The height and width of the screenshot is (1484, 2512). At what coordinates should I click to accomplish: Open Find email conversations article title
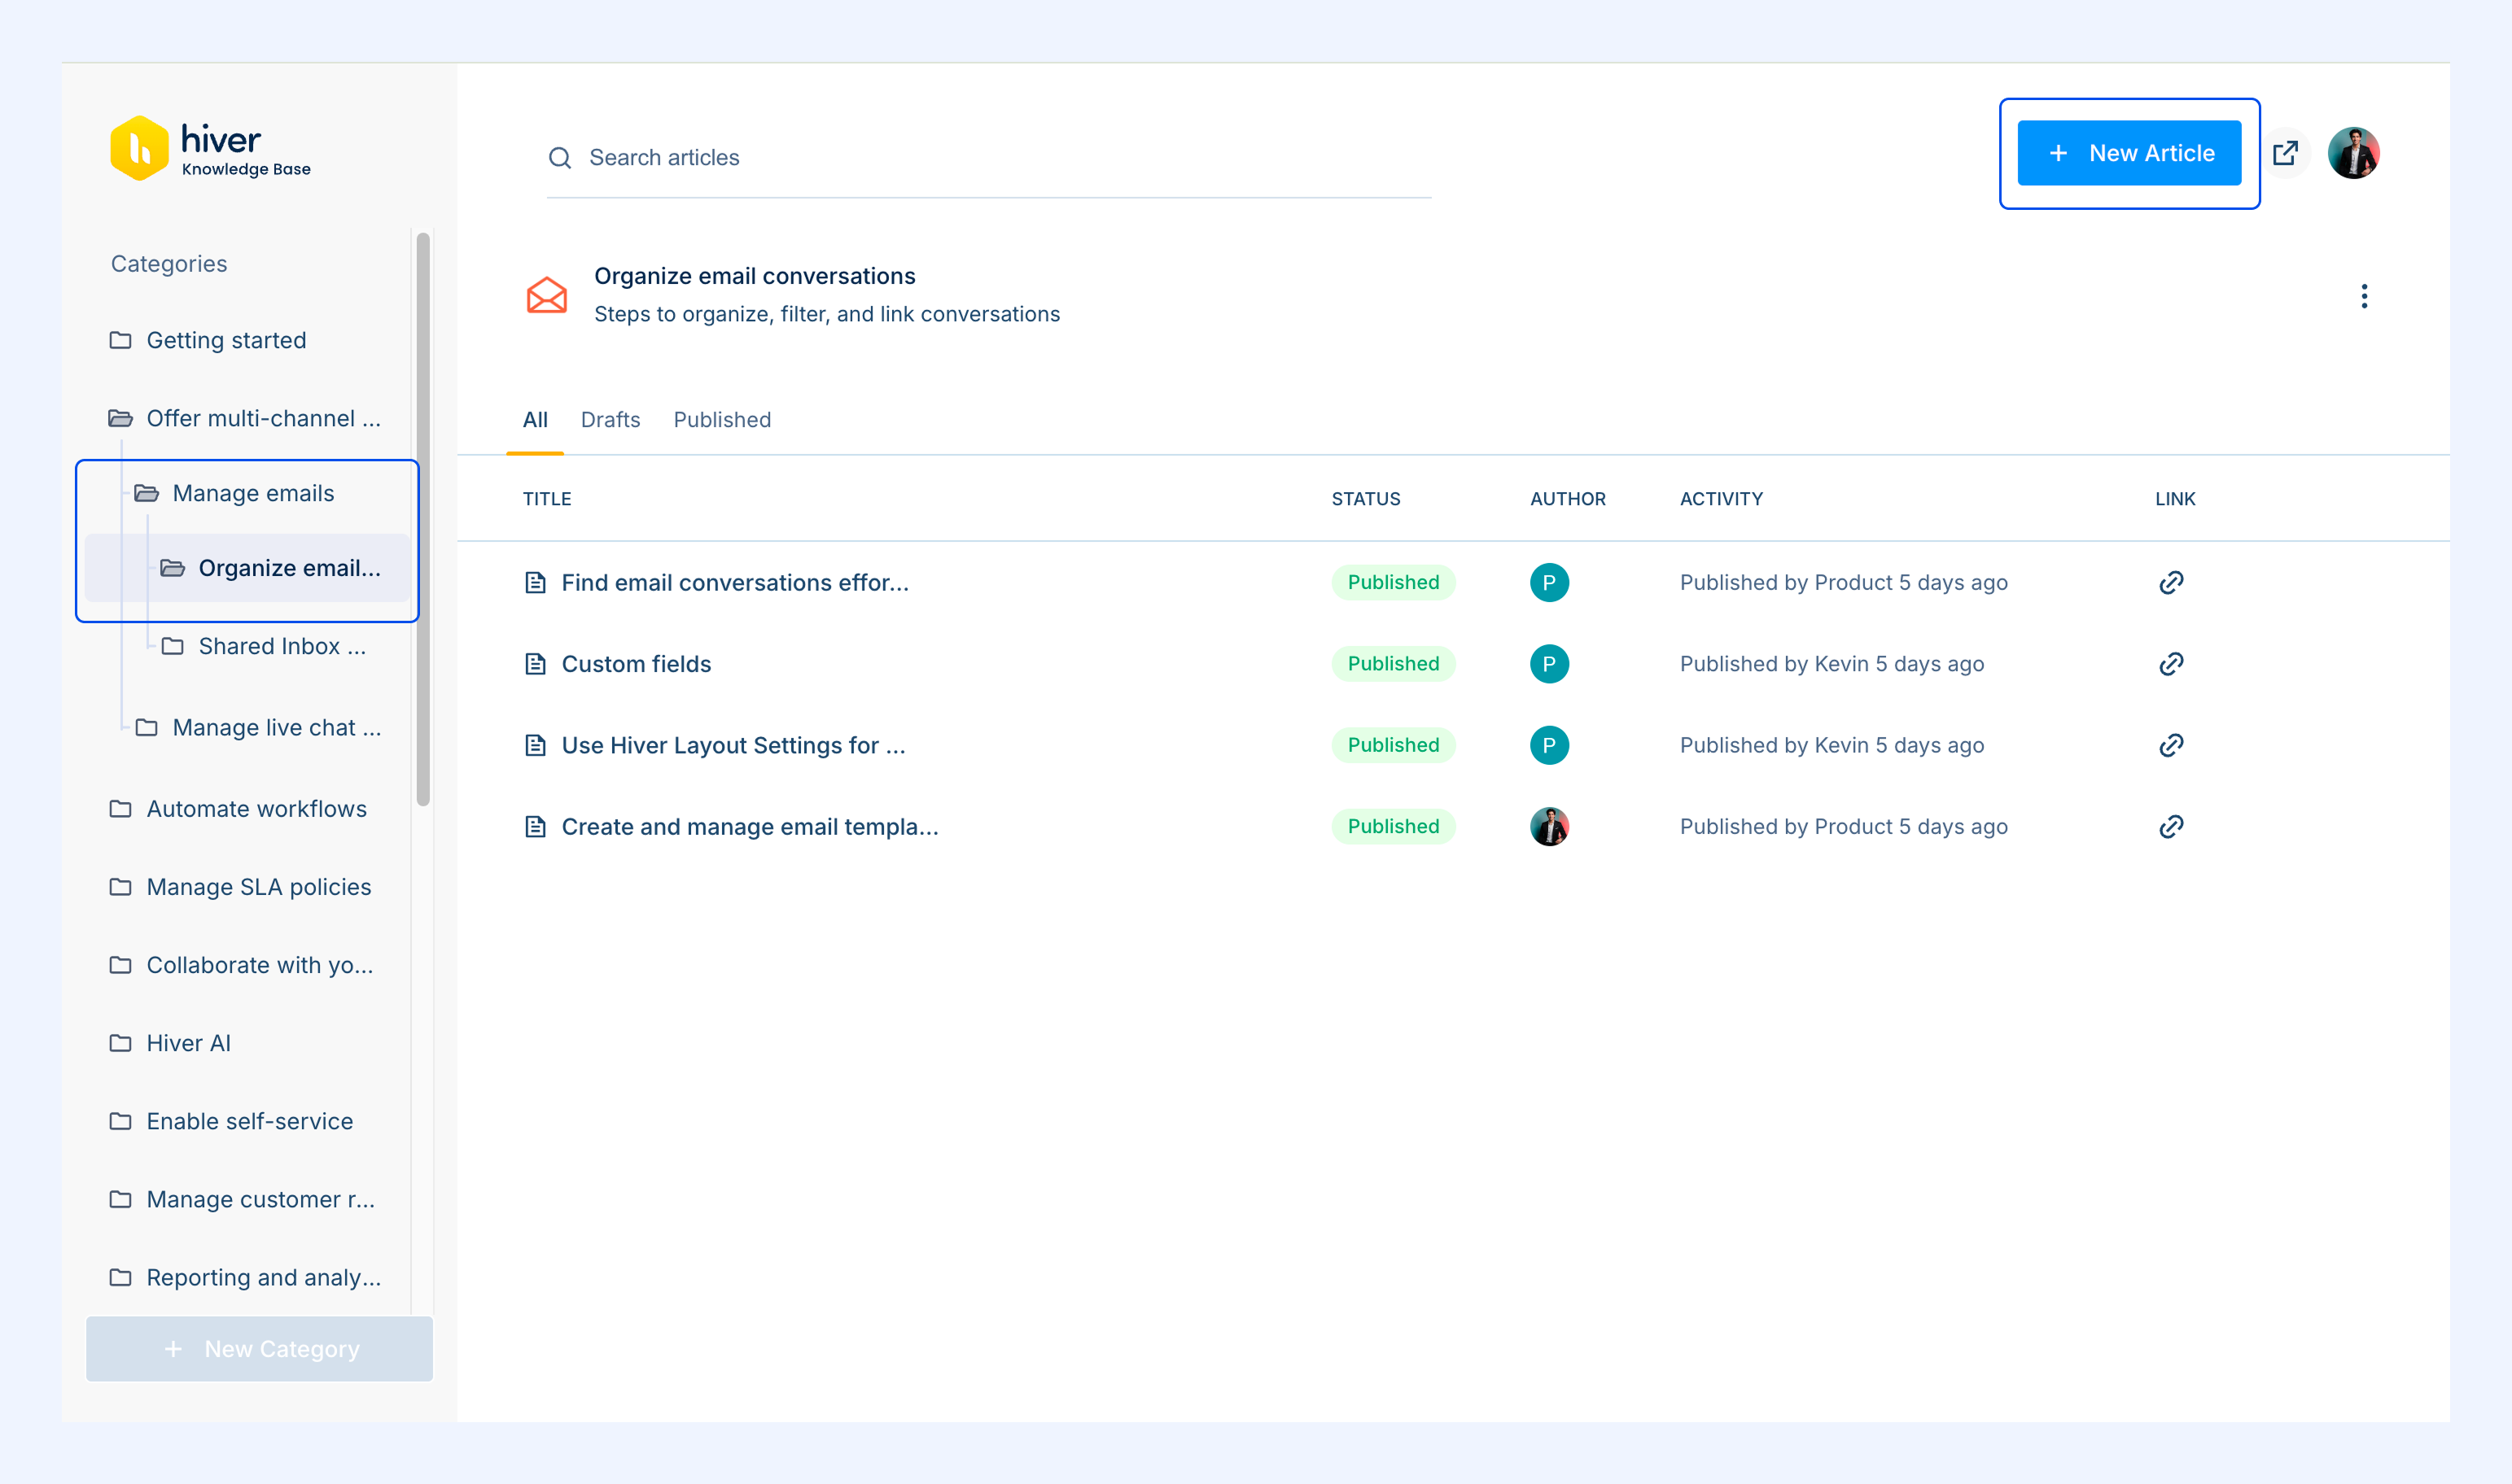pyautogui.click(x=734, y=583)
